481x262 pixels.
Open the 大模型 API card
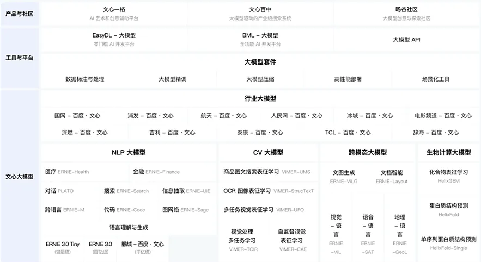click(406, 40)
